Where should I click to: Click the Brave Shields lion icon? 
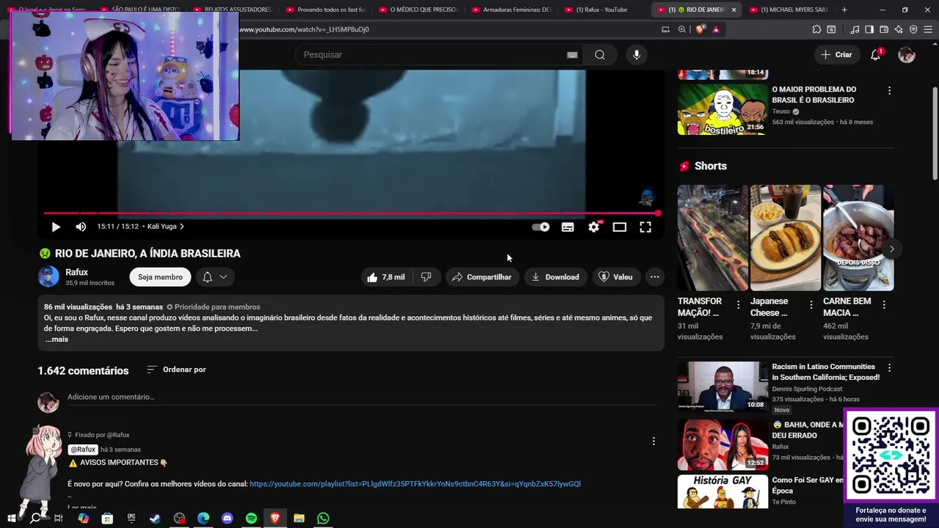pyautogui.click(x=700, y=29)
